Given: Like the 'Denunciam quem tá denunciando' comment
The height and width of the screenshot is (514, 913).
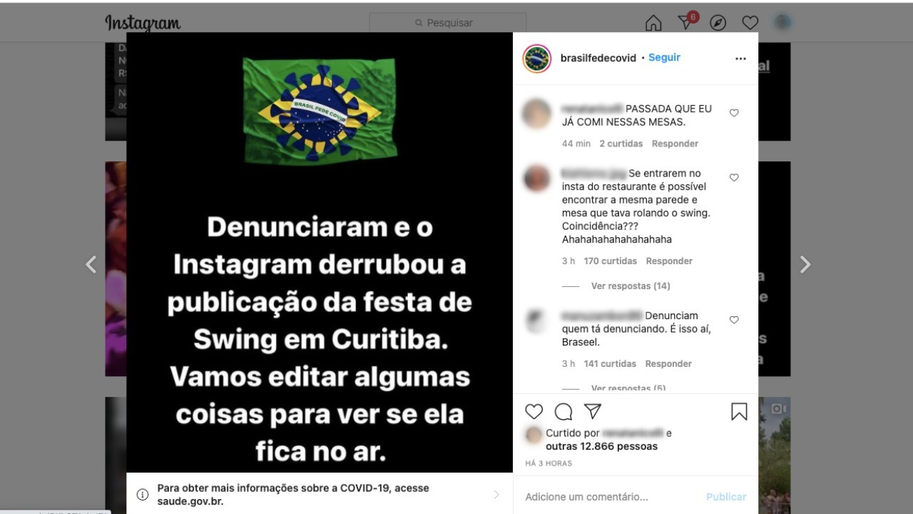Looking at the screenshot, I should 734,320.
